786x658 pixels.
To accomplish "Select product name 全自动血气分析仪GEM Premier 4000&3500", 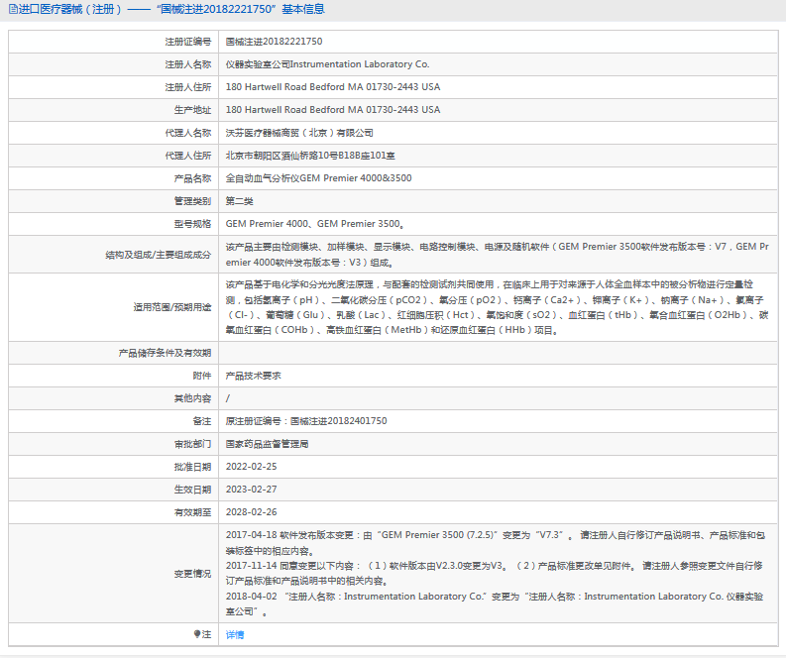I will [x=318, y=178].
